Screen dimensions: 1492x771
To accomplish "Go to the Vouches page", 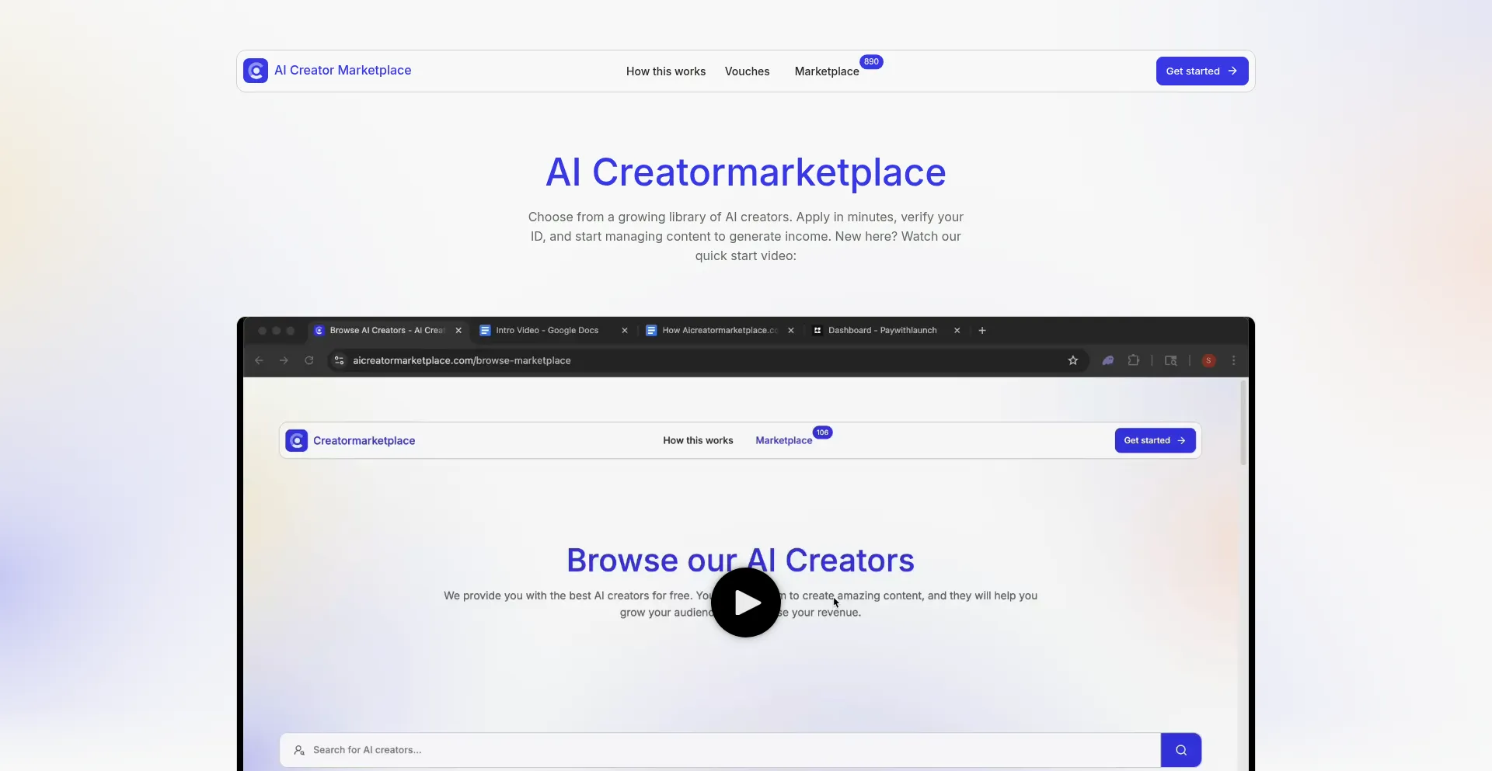I will (747, 71).
